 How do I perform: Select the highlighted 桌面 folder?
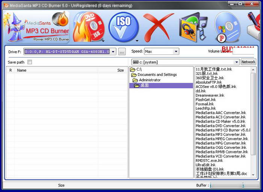[161, 86]
